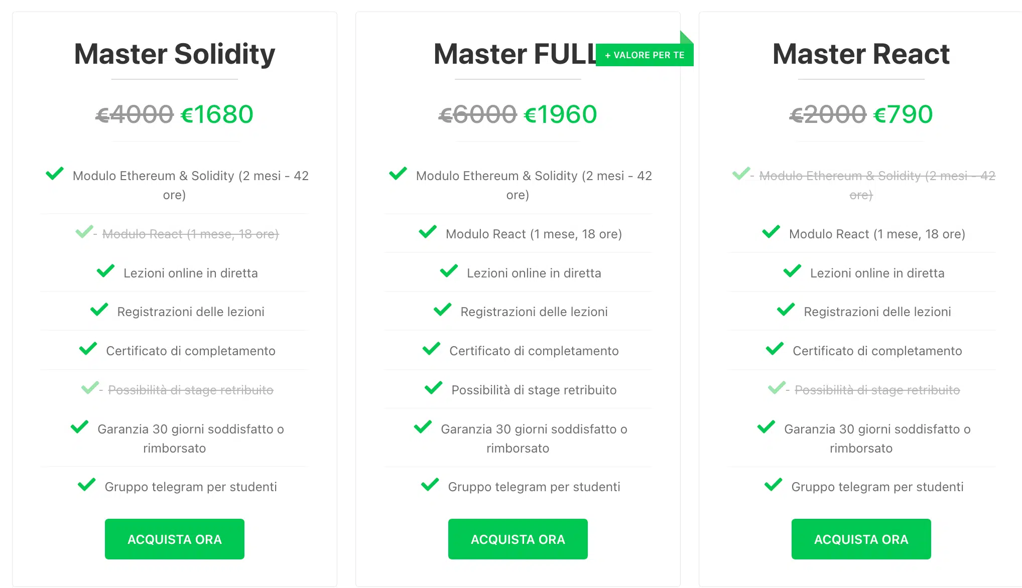
Task: Click the Garanzia 30 giorni checkmark in Master Solidity
Action: click(79, 427)
